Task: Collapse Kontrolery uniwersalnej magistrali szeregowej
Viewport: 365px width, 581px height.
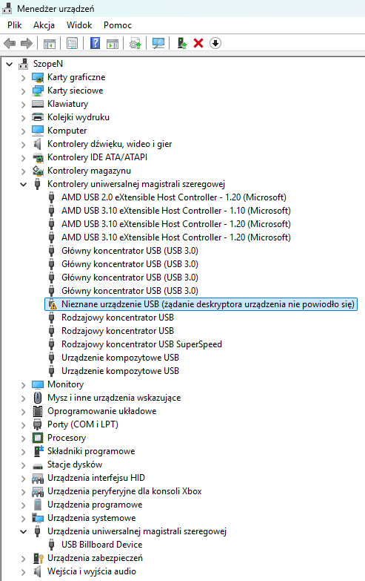Action: 23,184
